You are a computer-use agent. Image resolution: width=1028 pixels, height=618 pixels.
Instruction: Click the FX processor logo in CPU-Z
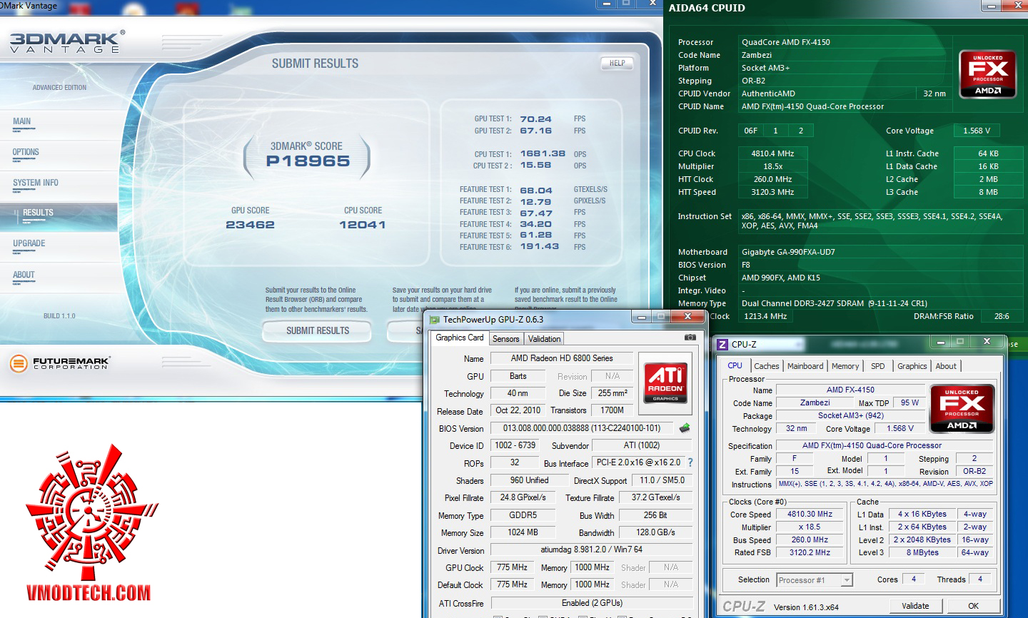962,409
